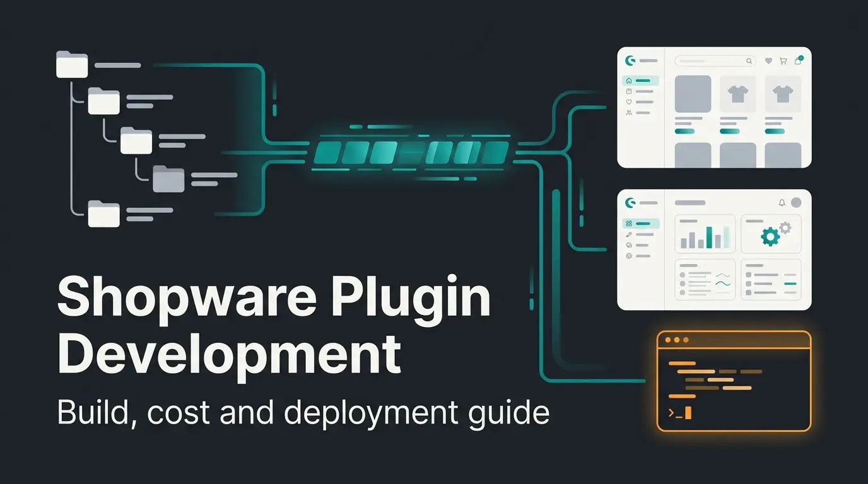
Task: Open the first t-shirt product thumbnail
Action: 738,94
